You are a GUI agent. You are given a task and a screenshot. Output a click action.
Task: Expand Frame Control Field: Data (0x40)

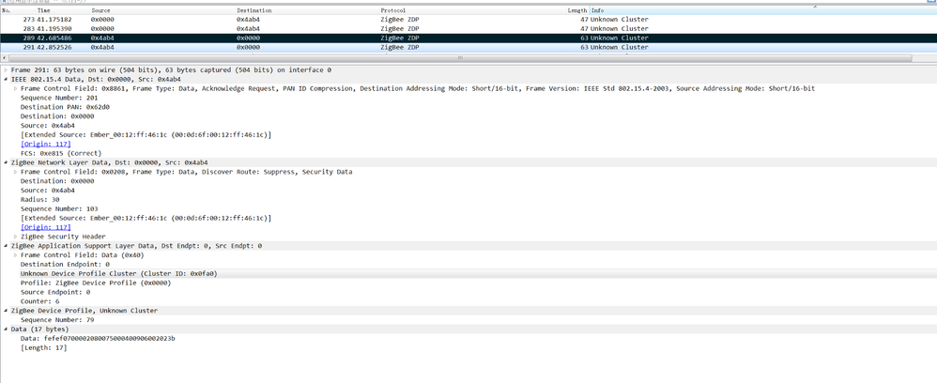(16, 255)
